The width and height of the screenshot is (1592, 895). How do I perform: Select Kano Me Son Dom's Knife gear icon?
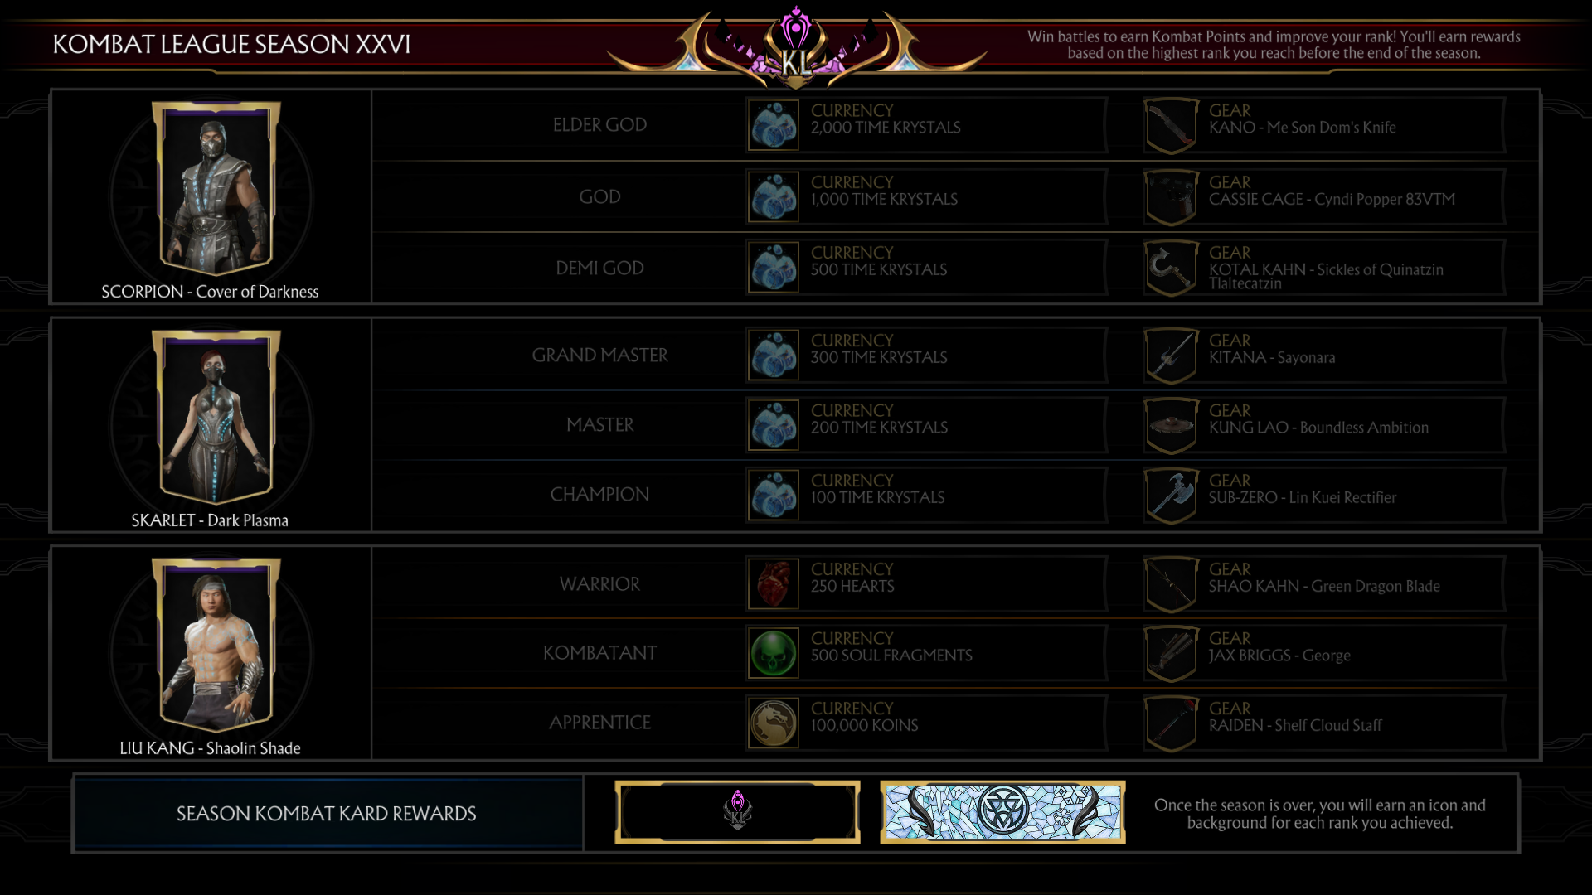click(x=1171, y=126)
